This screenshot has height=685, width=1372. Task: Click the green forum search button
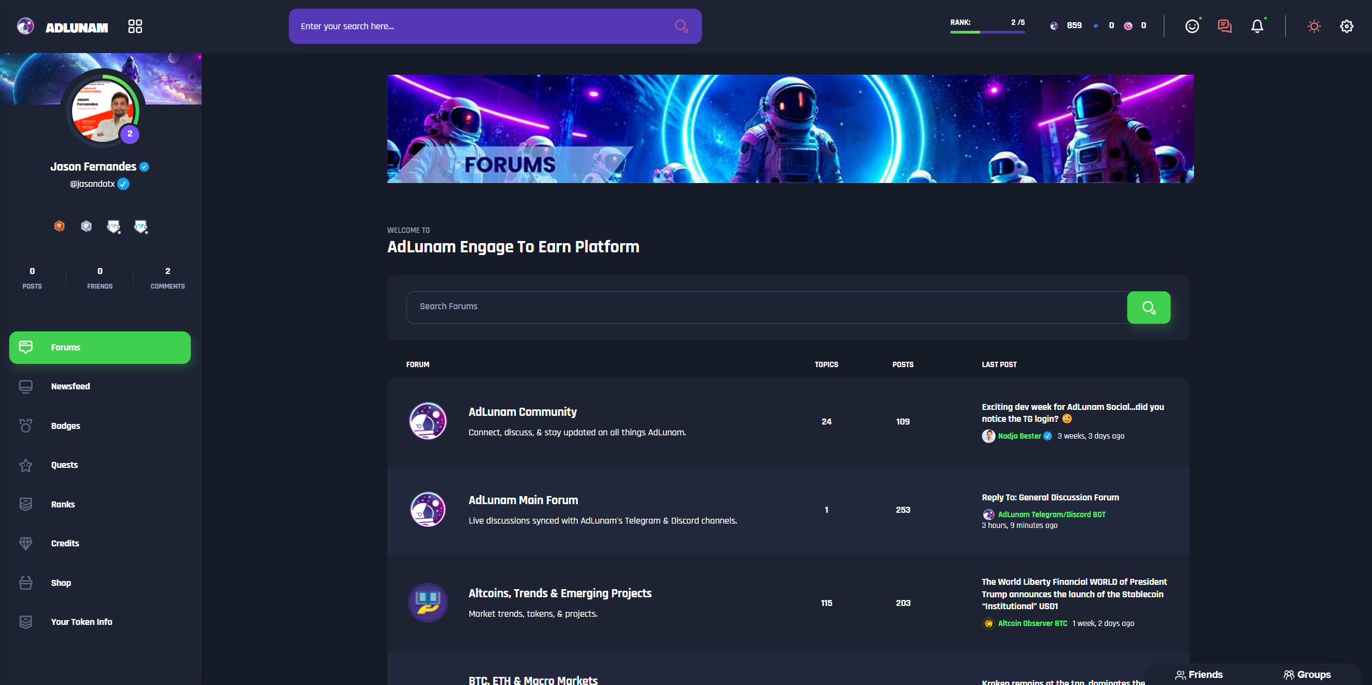coord(1149,308)
